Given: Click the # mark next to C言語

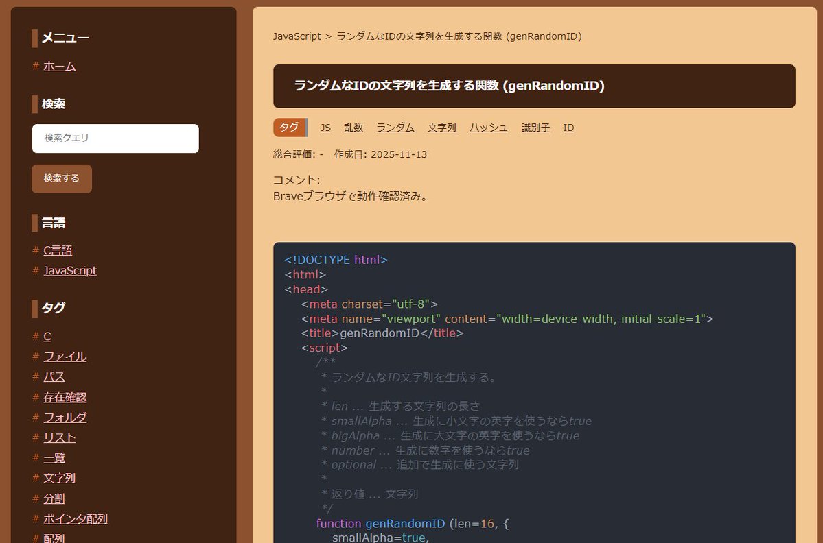Looking at the screenshot, I should click(36, 250).
